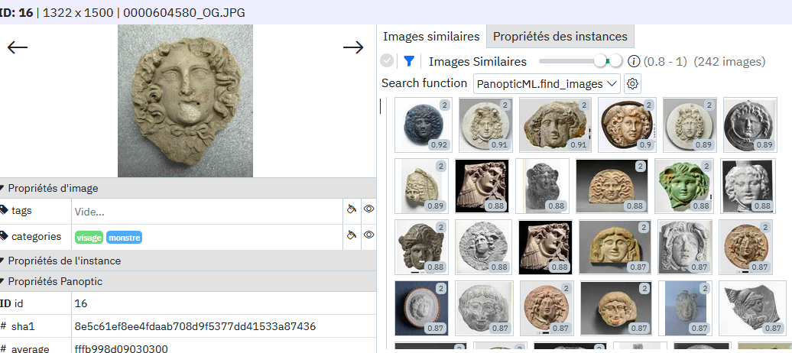The width and height of the screenshot is (792, 353).
Task: Toggle visibility eye for categories property
Action: click(369, 235)
